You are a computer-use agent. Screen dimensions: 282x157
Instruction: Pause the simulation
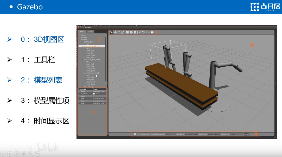[x=135, y=134]
